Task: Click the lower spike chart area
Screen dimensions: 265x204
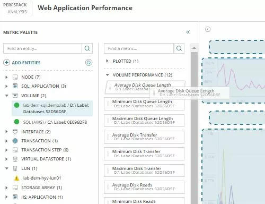Action: (233, 166)
